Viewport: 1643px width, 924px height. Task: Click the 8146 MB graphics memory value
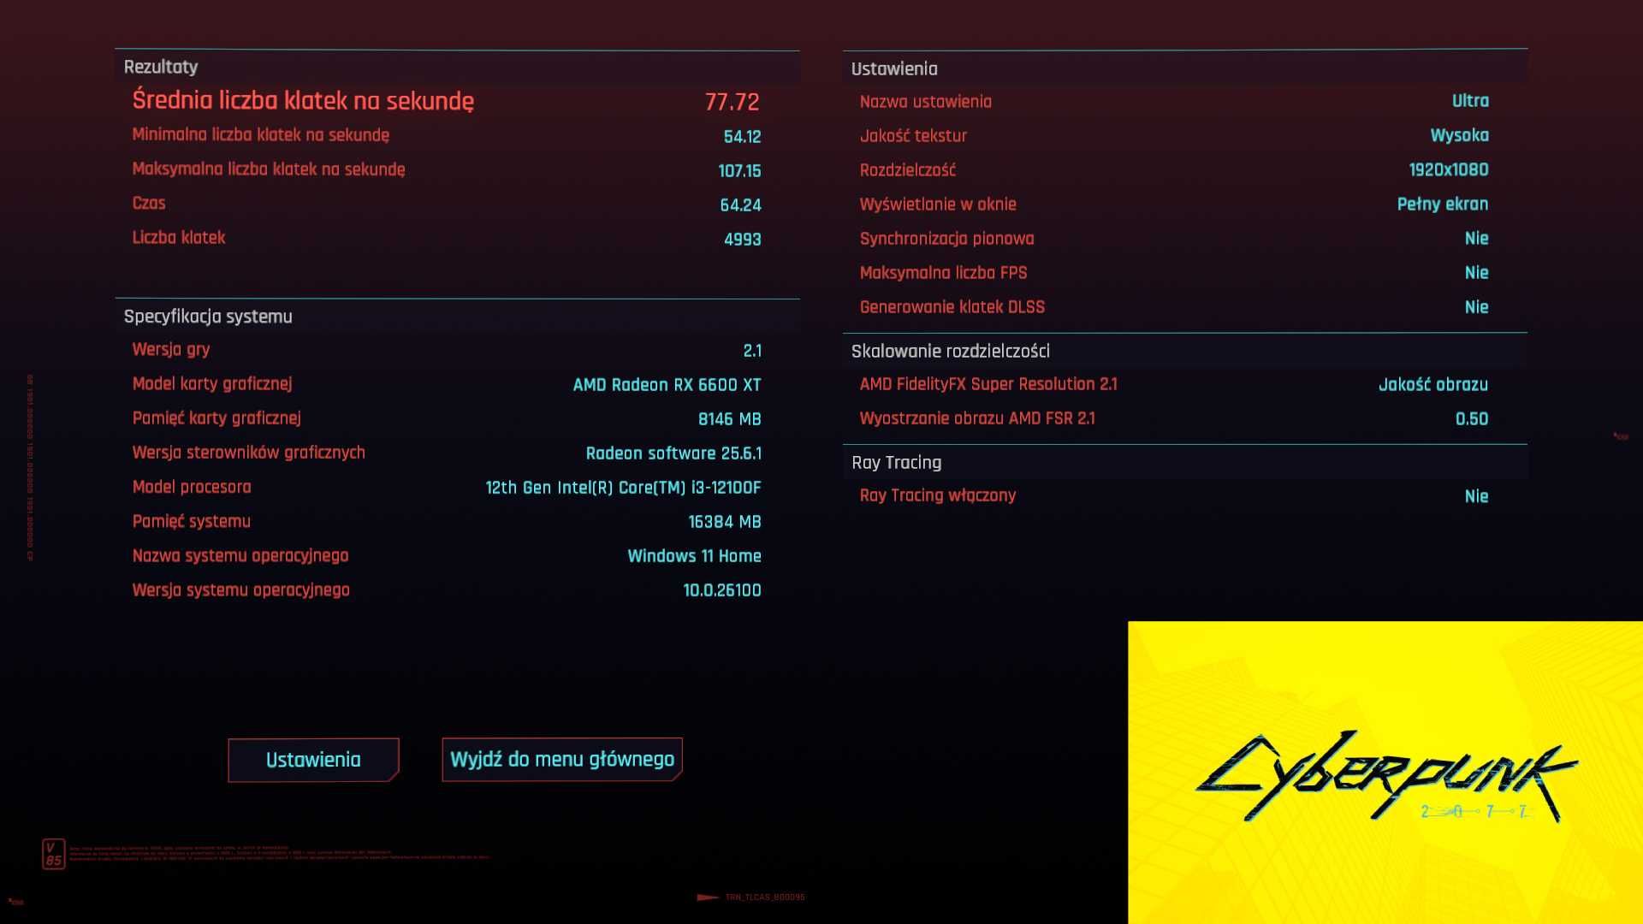click(729, 419)
